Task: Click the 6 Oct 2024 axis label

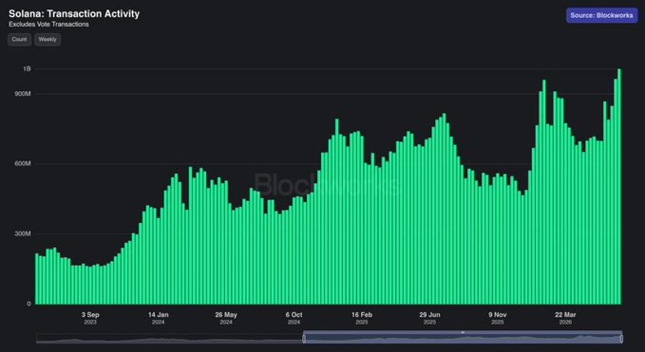Action: click(x=294, y=318)
